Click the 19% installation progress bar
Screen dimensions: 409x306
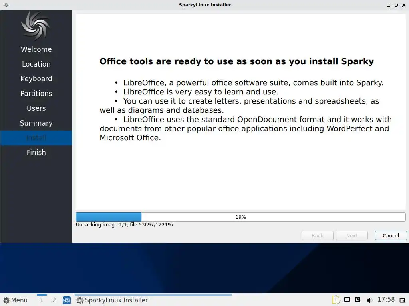(240, 217)
